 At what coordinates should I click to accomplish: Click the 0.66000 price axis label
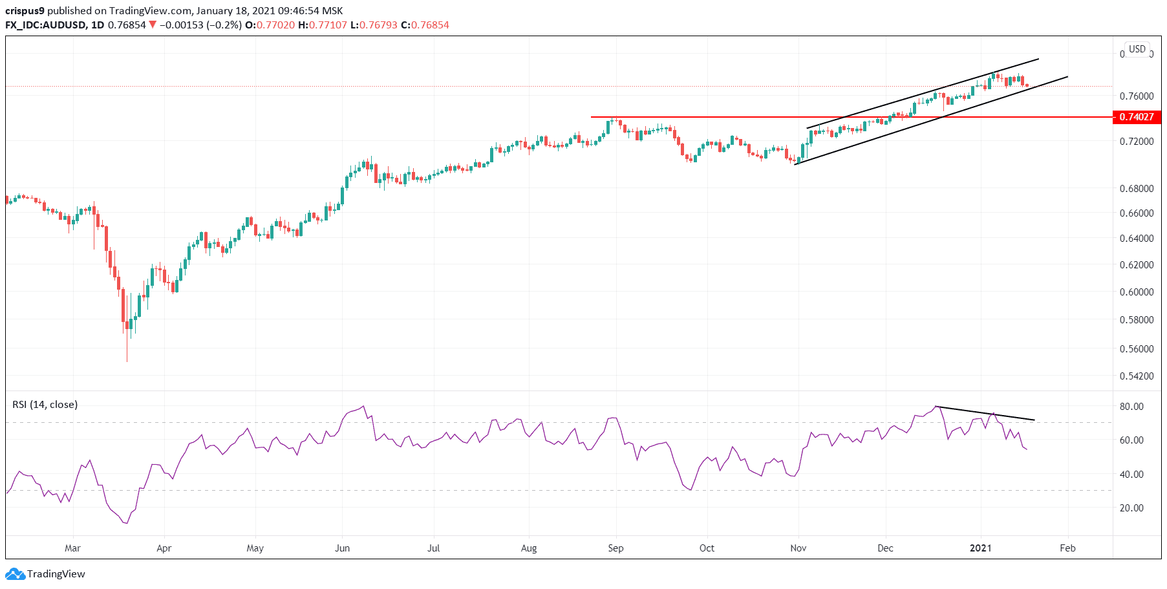tap(1137, 213)
